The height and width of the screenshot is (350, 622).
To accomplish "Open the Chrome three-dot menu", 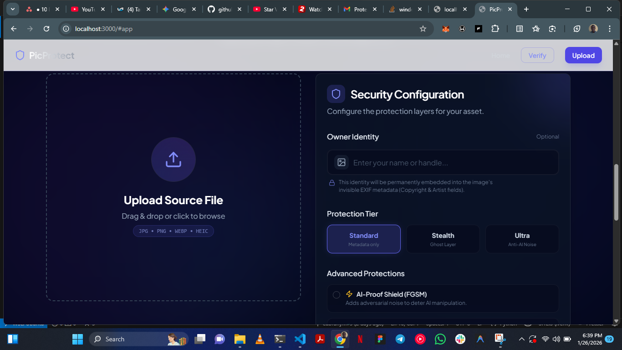I will [x=610, y=29].
